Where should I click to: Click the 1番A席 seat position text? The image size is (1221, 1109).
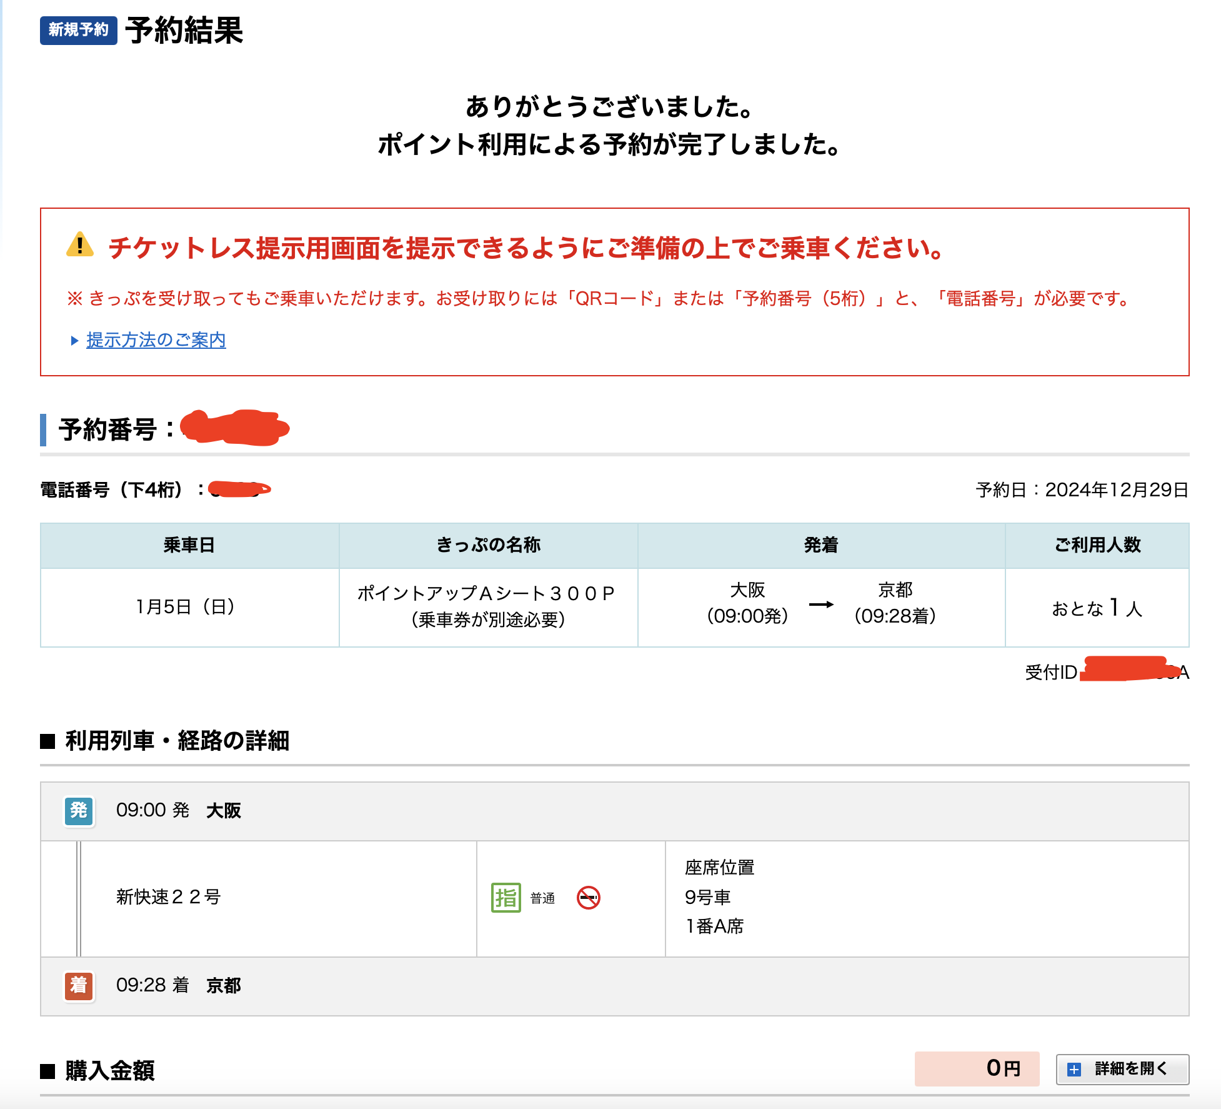pyautogui.click(x=714, y=926)
